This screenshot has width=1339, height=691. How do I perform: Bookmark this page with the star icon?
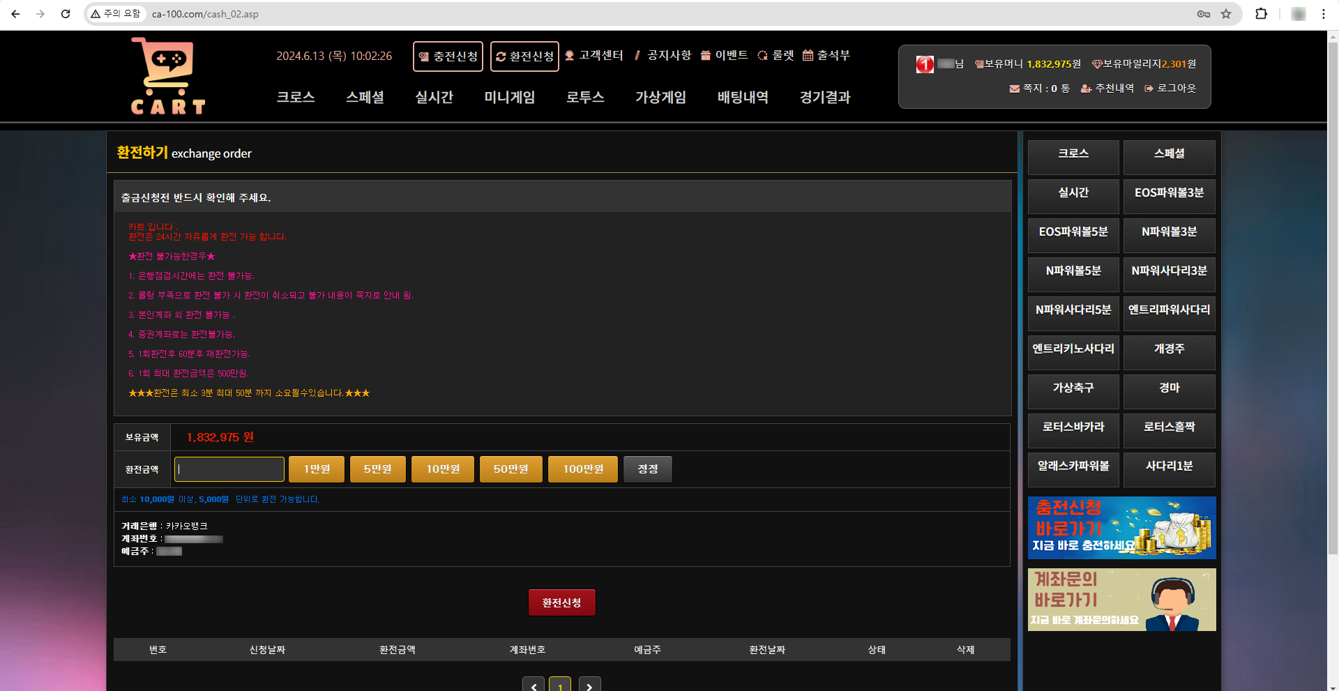pyautogui.click(x=1226, y=14)
